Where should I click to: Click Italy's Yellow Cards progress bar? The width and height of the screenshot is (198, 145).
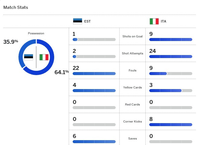coord(171,91)
